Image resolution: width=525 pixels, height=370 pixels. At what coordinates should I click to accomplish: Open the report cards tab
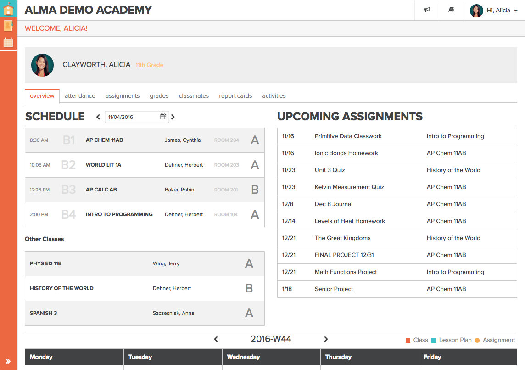point(235,96)
